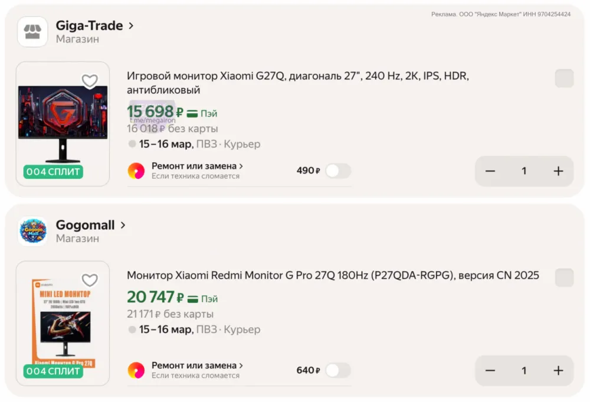The height and width of the screenshot is (402, 590).
Task: Click warranty icon for Redmi G Pro
Action: click(136, 370)
